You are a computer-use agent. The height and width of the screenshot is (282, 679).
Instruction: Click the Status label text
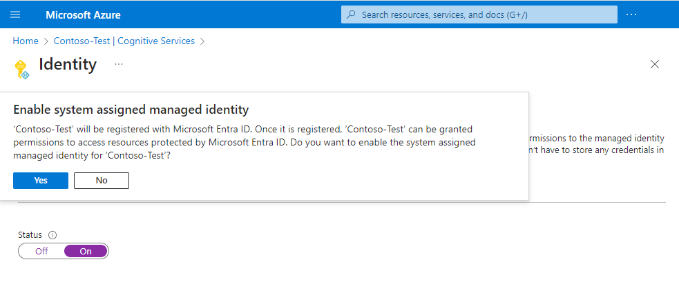tap(30, 235)
